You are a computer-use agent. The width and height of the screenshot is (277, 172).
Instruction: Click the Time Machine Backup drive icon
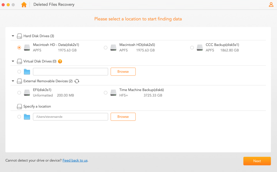point(113,93)
